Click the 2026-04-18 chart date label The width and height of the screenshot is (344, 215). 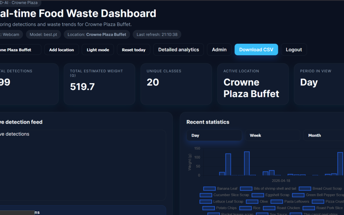click(281, 181)
